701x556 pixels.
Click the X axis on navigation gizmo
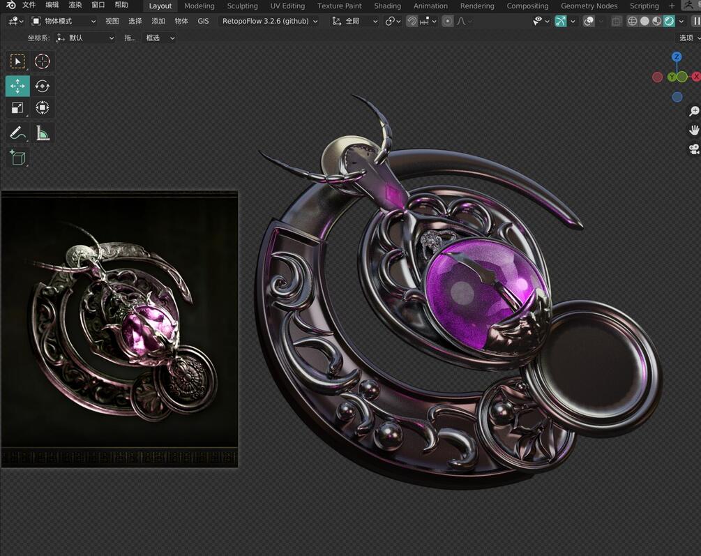tap(696, 77)
